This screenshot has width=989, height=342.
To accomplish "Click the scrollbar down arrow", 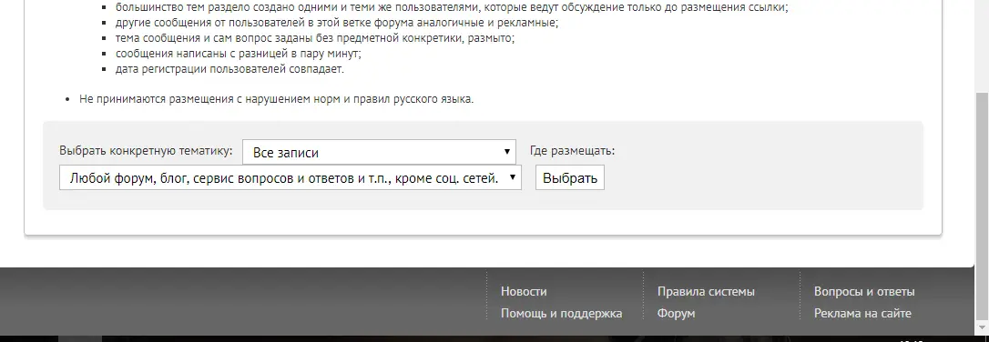I will pos(982,328).
